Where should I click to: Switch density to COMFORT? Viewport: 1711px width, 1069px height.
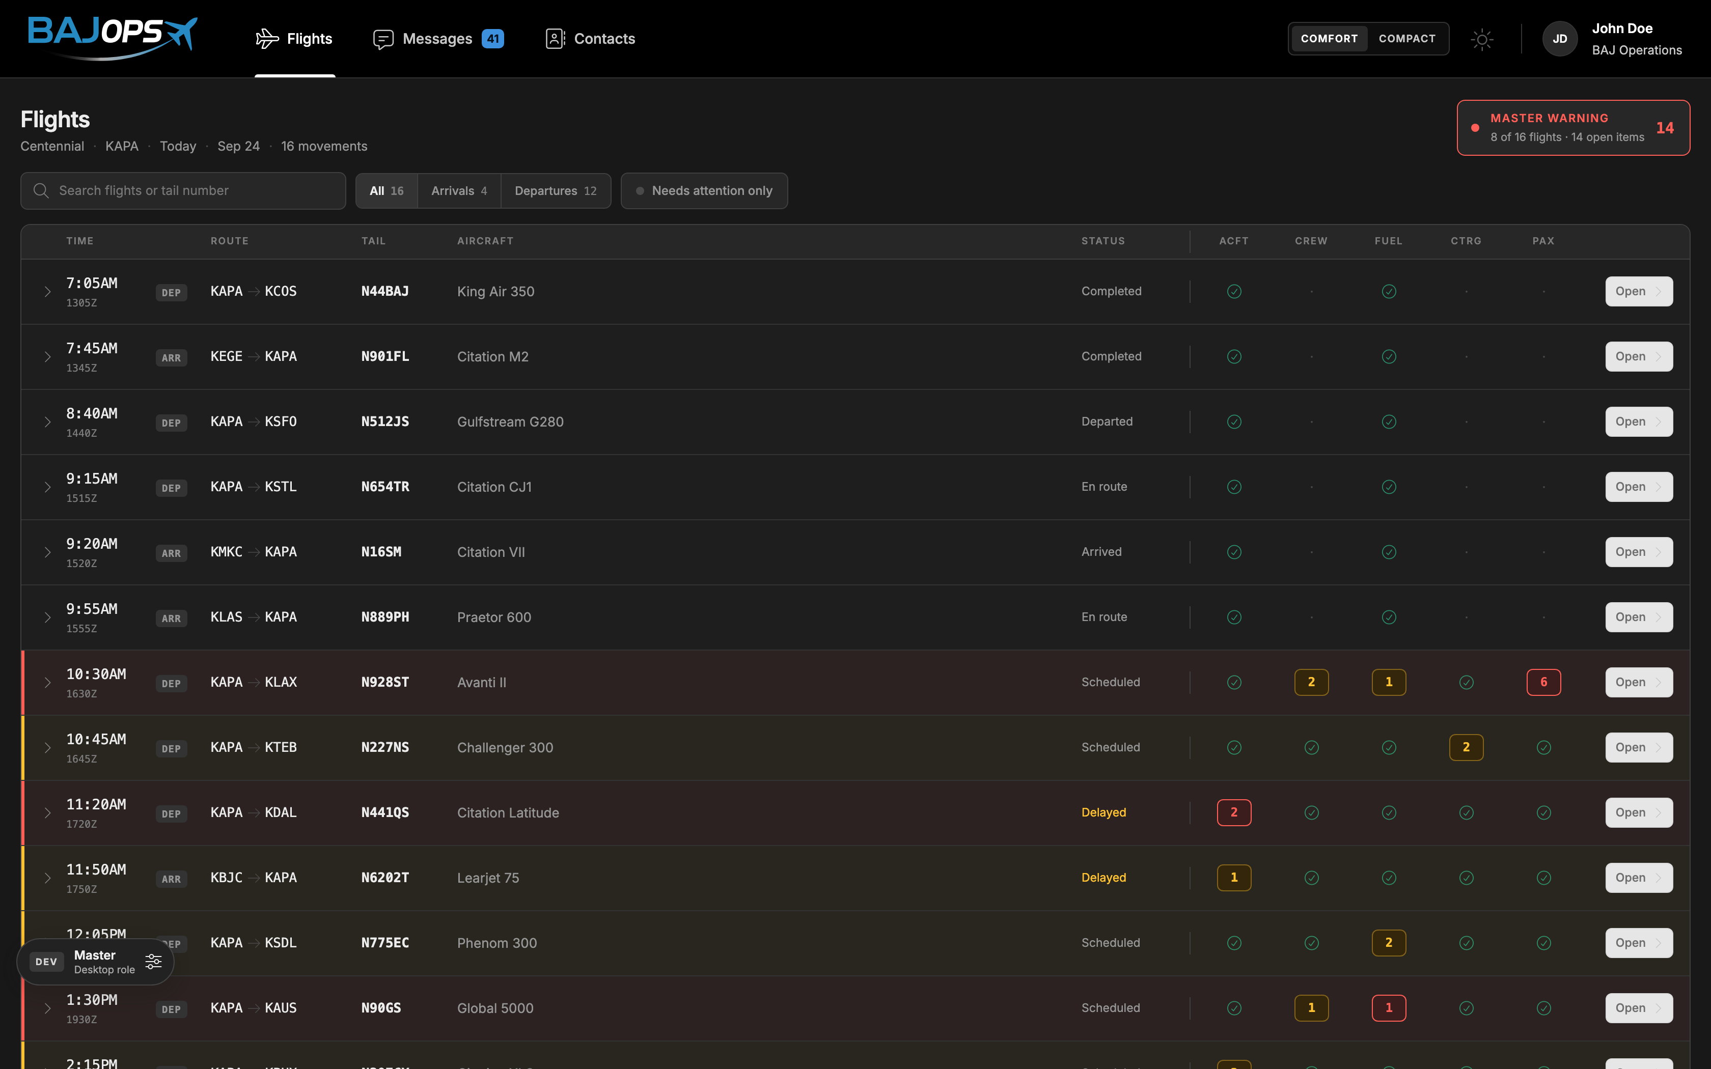(1329, 39)
